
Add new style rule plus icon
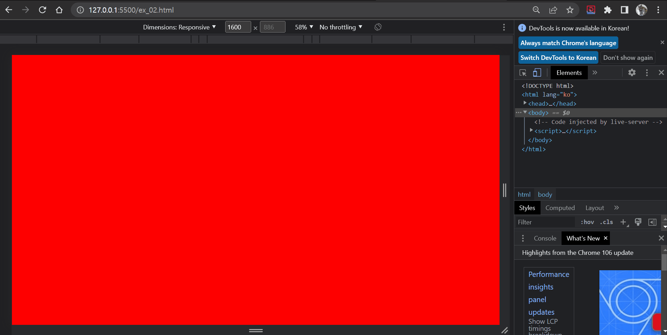pos(624,222)
